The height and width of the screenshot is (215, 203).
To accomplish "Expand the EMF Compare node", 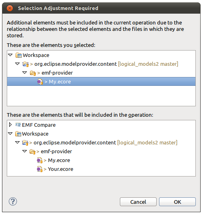I will pos(10,125).
